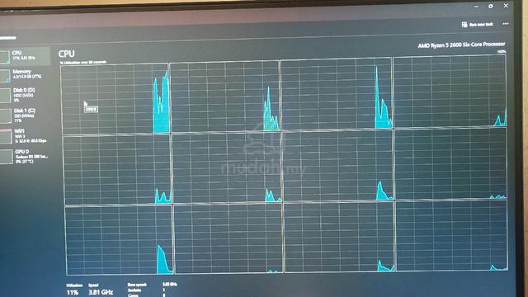The image size is (528, 297).
Task: Select CPU in the performance sidebar
Action: tap(25, 55)
